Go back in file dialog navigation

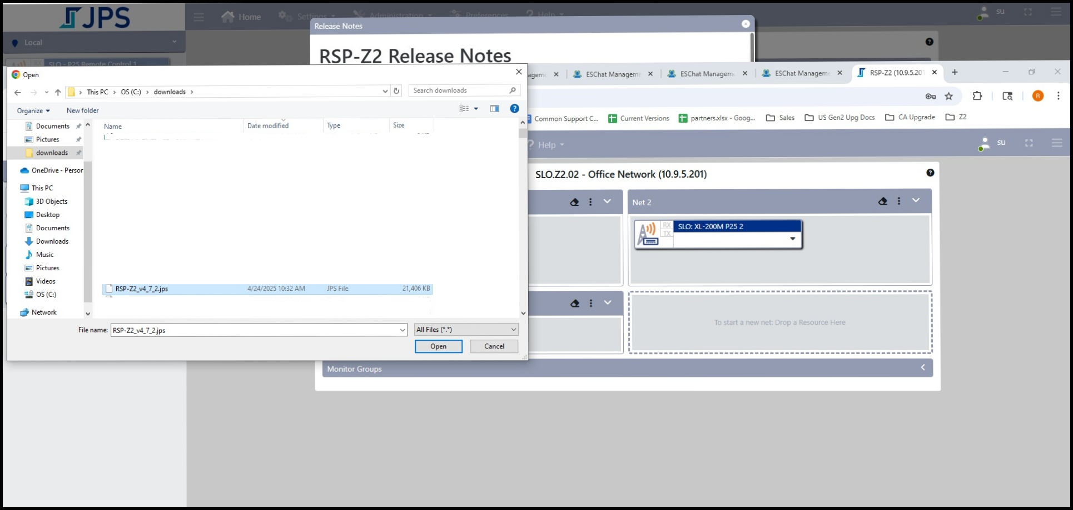point(18,92)
